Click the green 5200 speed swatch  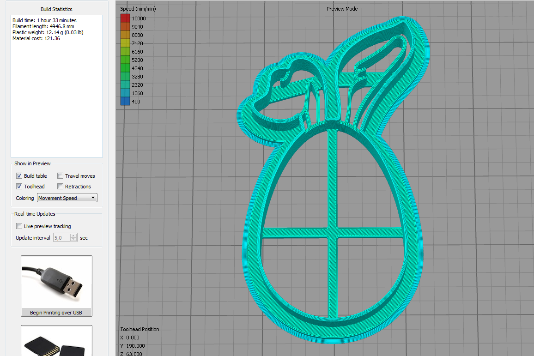125,60
